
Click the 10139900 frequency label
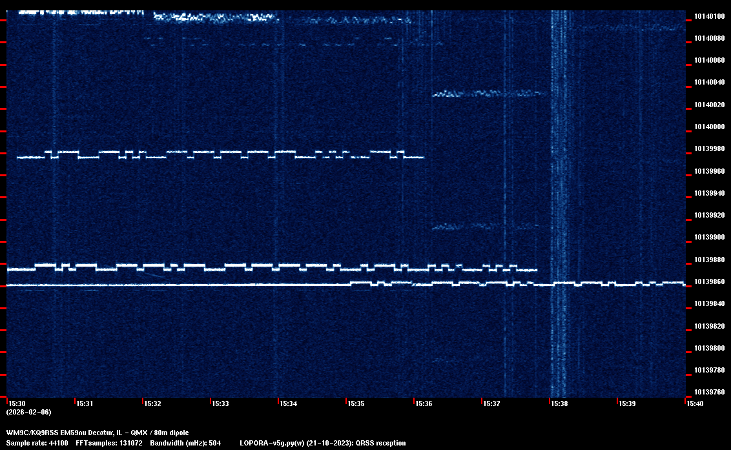pyautogui.click(x=708, y=238)
